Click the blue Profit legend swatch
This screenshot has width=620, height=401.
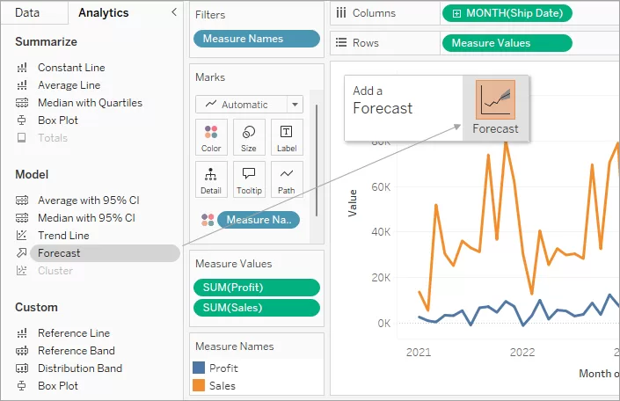199,368
